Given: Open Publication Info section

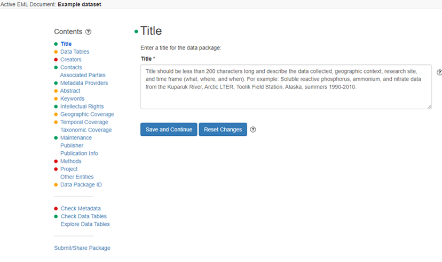Looking at the screenshot, I should 79,153.
